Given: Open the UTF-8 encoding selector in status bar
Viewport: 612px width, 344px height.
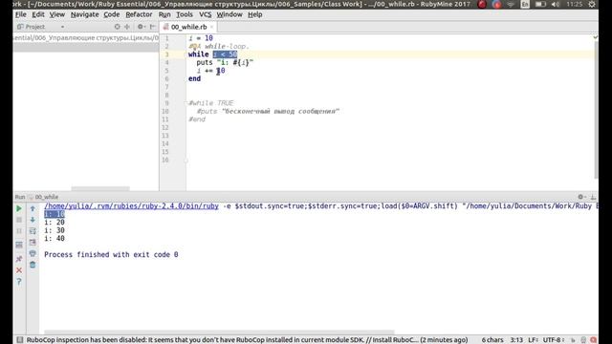Looking at the screenshot, I should click(x=554, y=340).
